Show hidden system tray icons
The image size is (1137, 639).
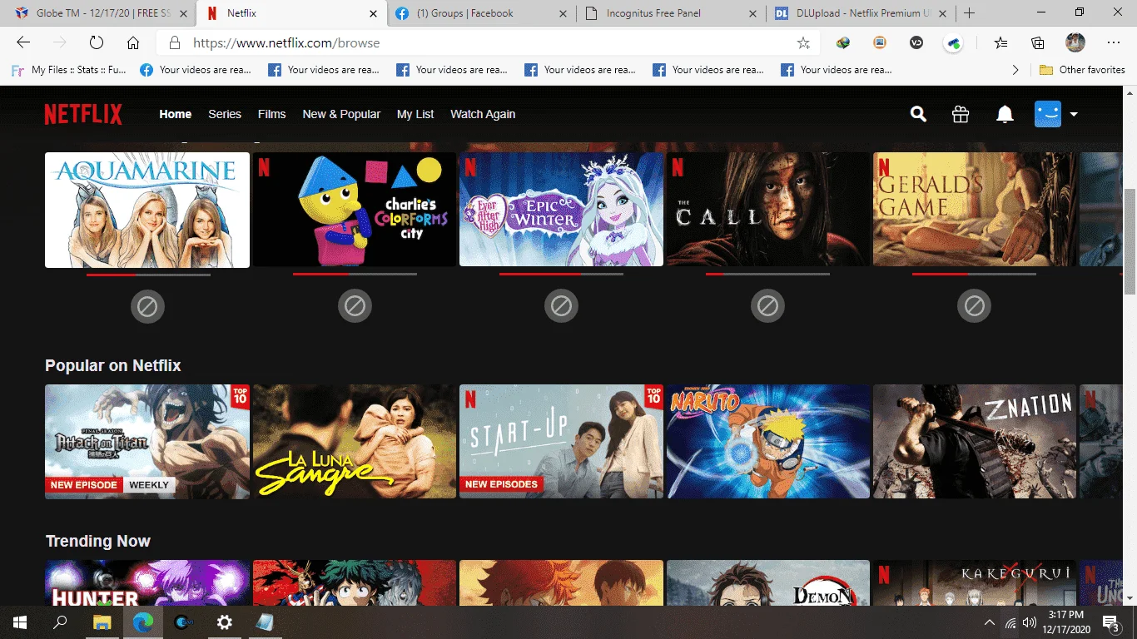990,622
